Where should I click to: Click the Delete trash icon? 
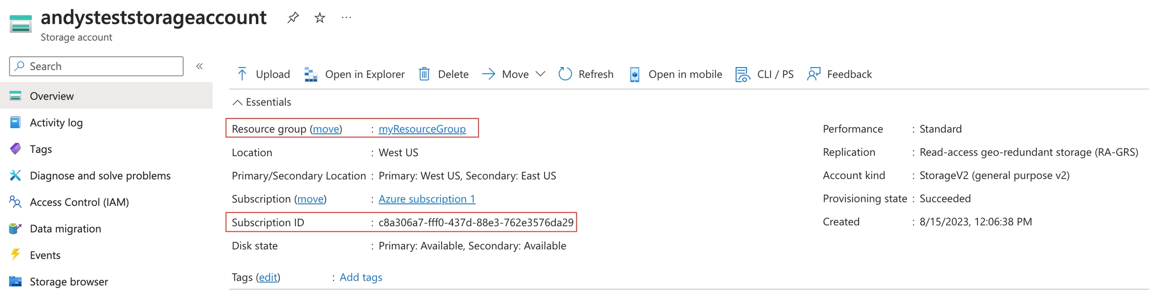[424, 74]
